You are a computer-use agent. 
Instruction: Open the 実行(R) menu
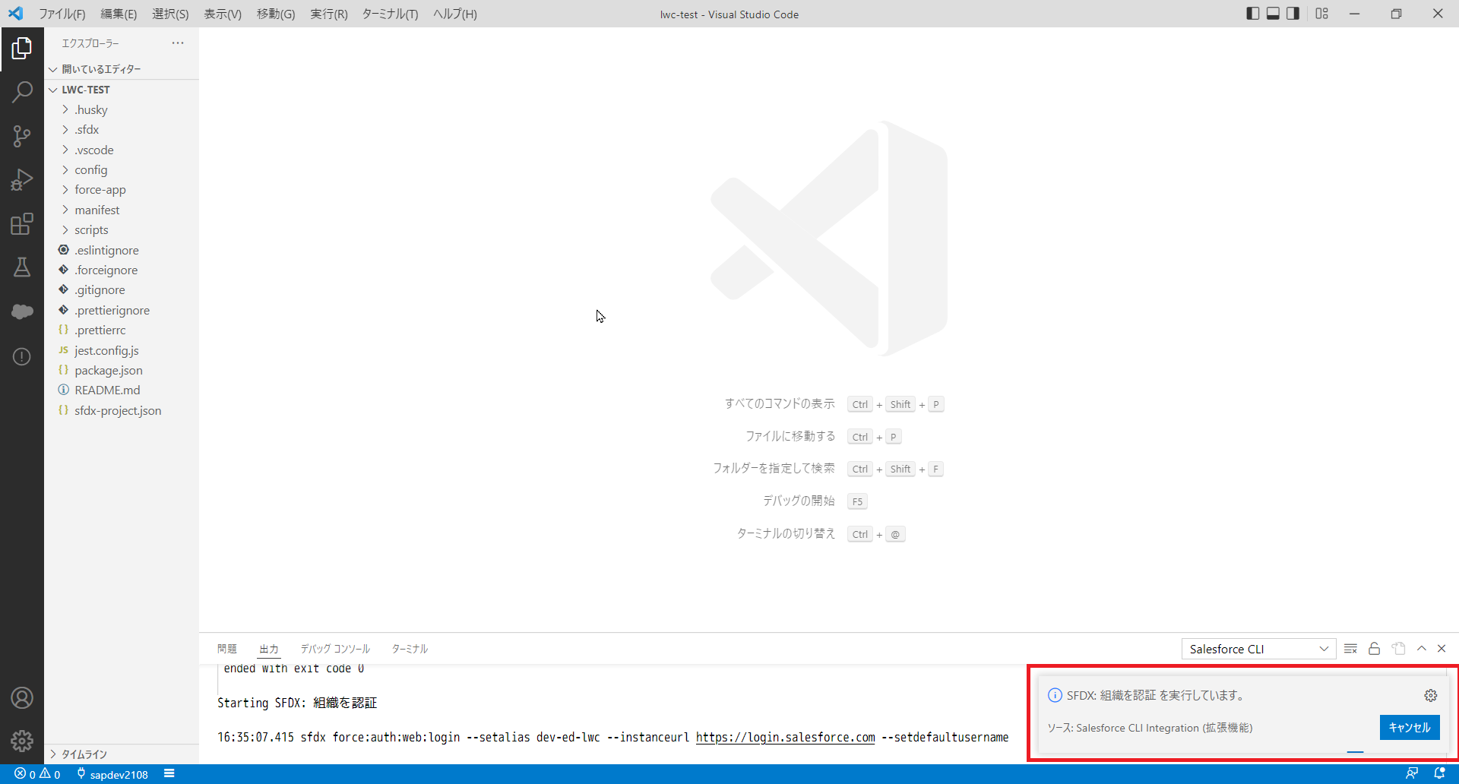point(329,14)
